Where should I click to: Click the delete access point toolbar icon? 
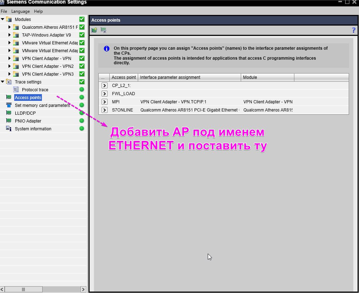coord(103,30)
